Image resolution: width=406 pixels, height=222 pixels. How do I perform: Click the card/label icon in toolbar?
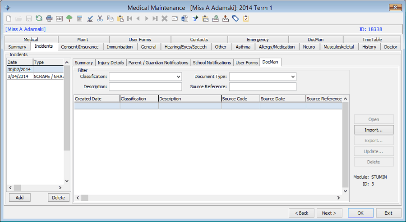click(175, 18)
